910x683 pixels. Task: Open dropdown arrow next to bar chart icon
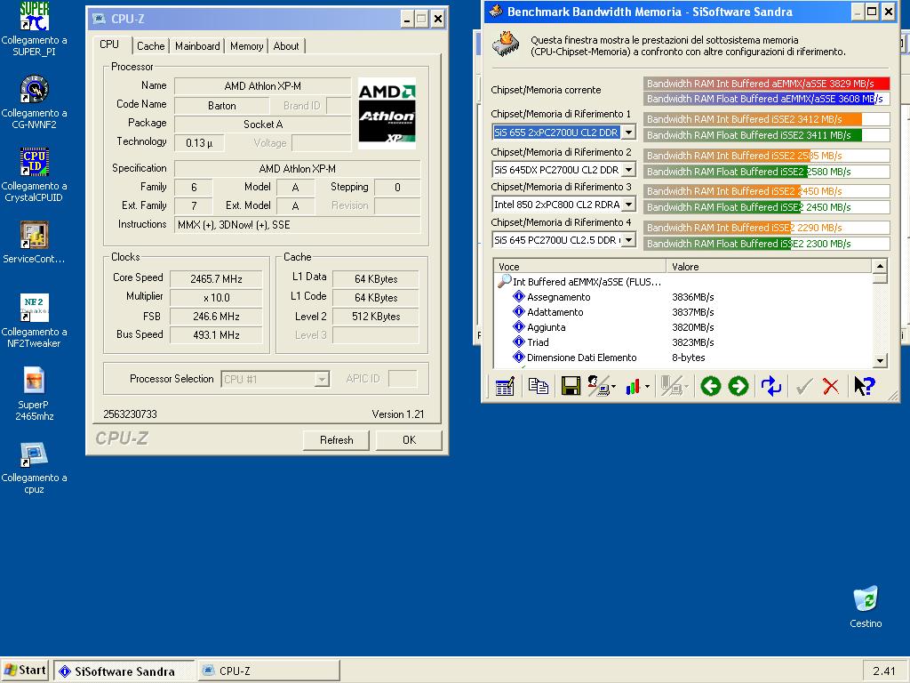[648, 386]
